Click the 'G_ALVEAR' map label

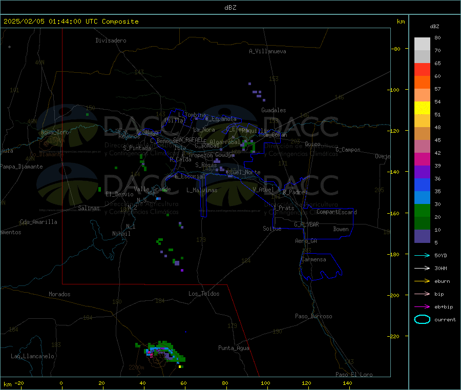306,224
